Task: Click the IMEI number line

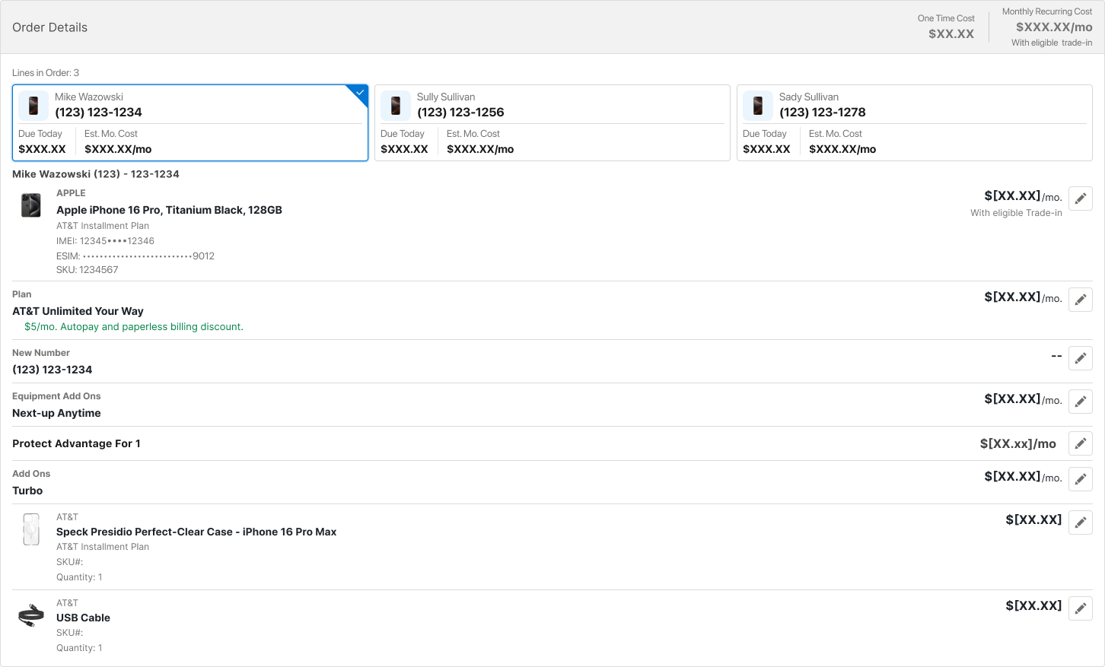Action: 105,241
